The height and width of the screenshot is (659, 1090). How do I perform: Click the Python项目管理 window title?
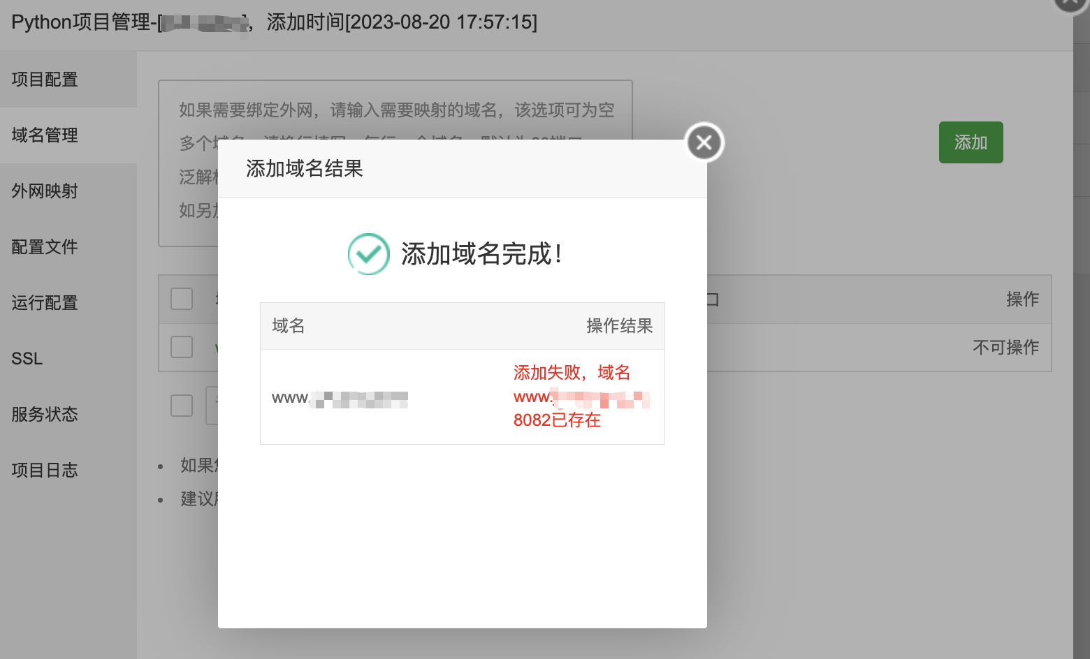275,22
